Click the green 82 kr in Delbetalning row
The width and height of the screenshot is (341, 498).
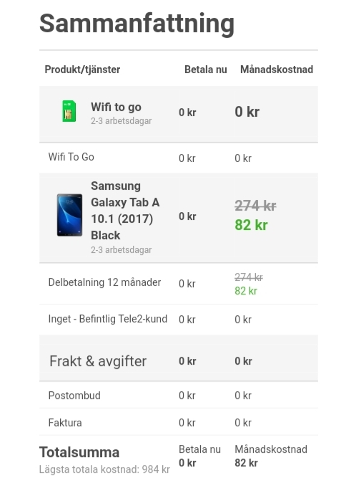[x=246, y=291]
